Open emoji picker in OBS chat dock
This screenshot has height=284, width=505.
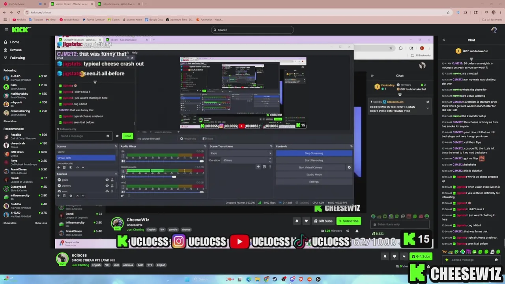(108, 136)
